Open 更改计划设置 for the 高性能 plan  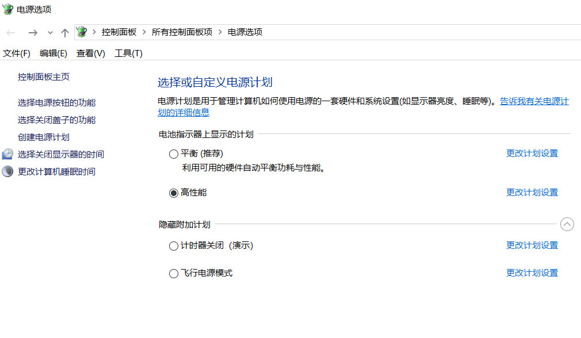point(532,193)
